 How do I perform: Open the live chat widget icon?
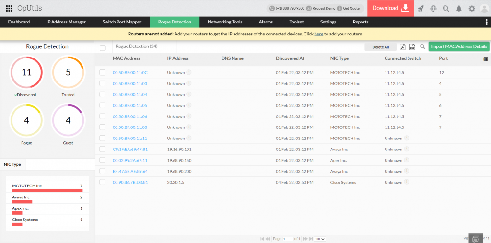click(x=476, y=239)
